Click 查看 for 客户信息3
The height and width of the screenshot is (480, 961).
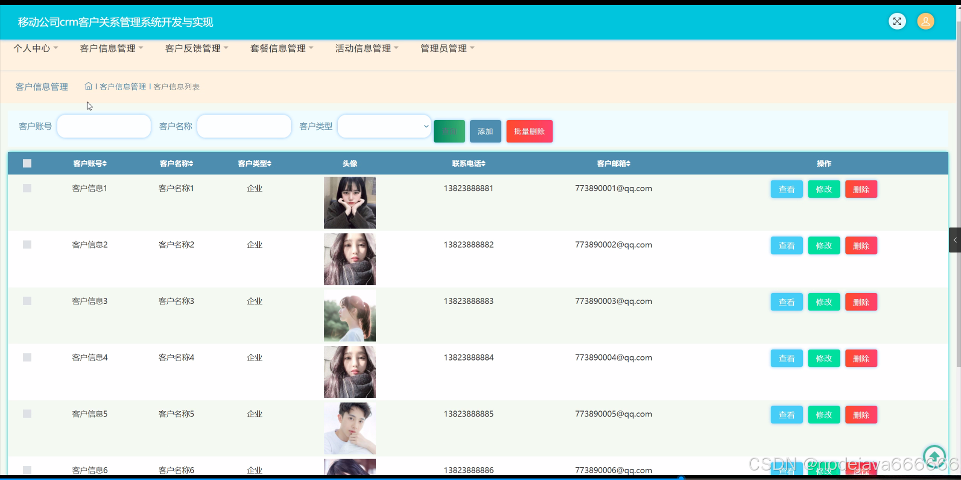tap(786, 302)
